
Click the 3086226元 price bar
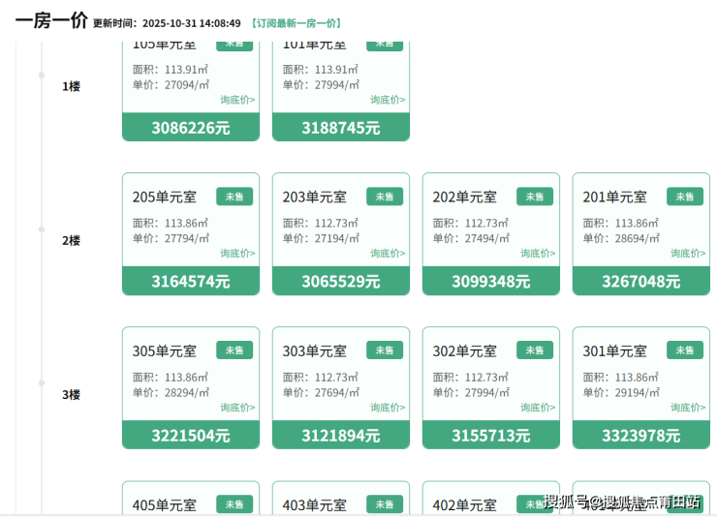click(x=191, y=128)
